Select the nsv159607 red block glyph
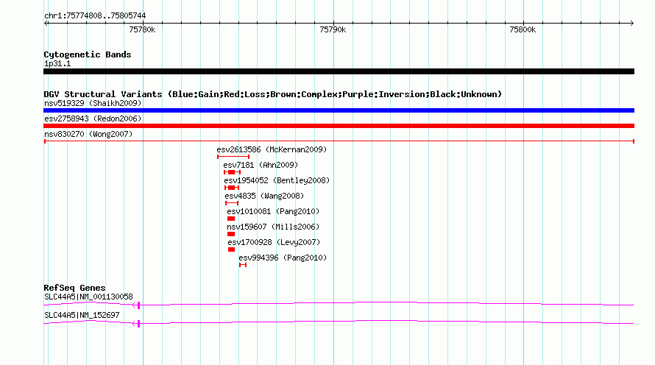The height and width of the screenshot is (365, 655). click(231, 234)
